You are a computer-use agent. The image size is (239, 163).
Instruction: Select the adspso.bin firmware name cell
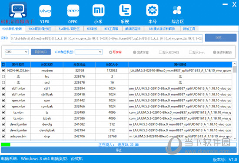[18, 136]
